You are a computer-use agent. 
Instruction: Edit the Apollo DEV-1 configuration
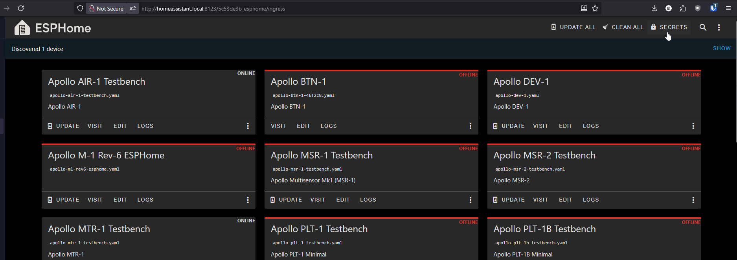566,126
